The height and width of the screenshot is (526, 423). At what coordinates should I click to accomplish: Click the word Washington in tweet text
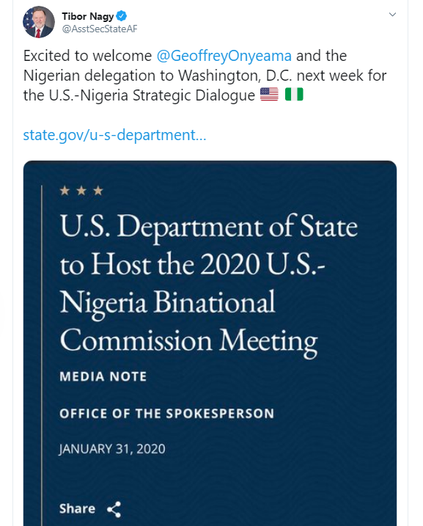219,76
